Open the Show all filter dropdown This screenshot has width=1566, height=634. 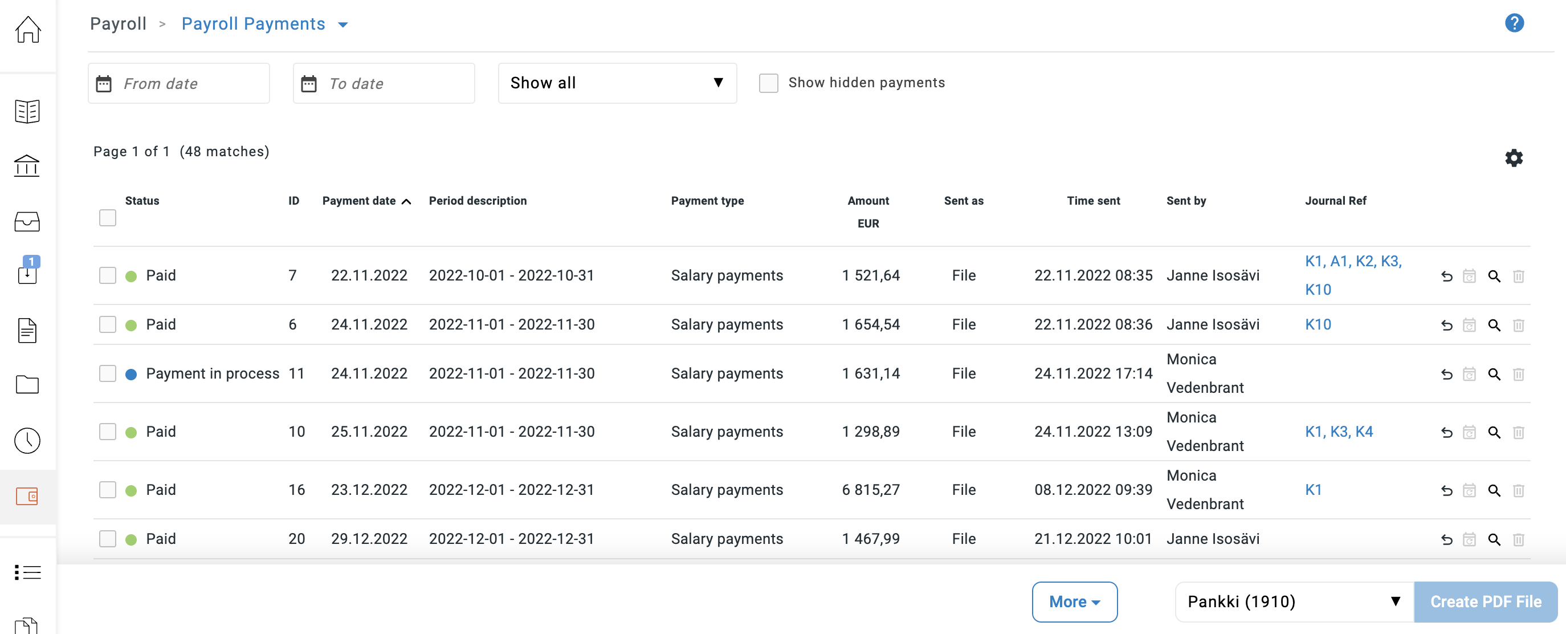pos(617,83)
